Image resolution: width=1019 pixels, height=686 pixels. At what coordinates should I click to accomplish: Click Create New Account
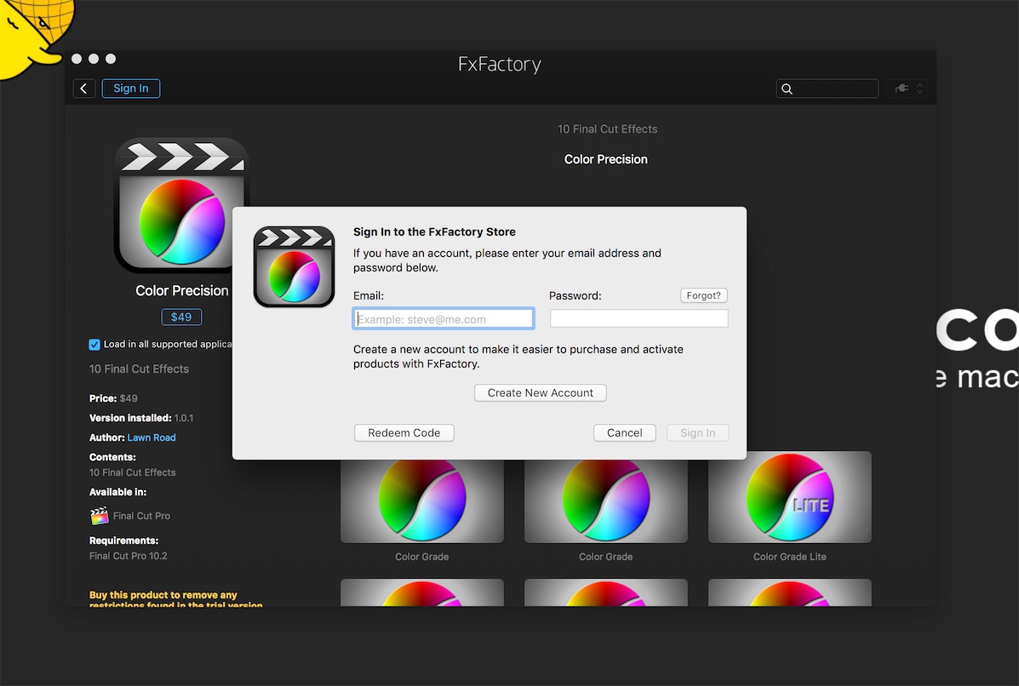(x=540, y=393)
